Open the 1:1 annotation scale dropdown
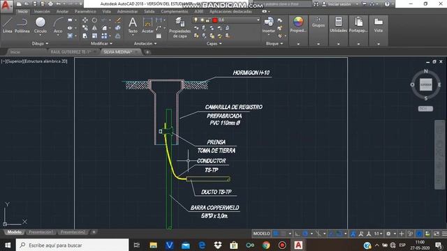Viewport: 447px width, 251px height. point(379,234)
